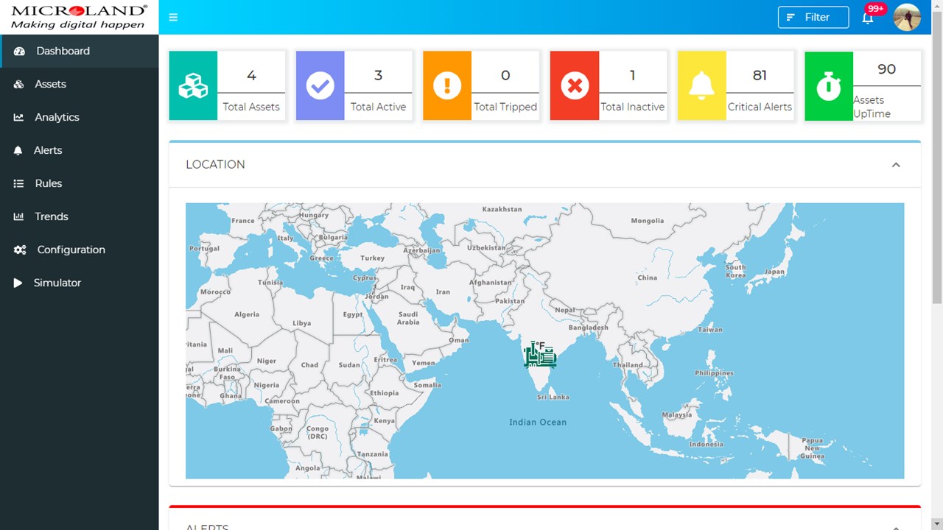Open the notifications bell

[x=868, y=18]
